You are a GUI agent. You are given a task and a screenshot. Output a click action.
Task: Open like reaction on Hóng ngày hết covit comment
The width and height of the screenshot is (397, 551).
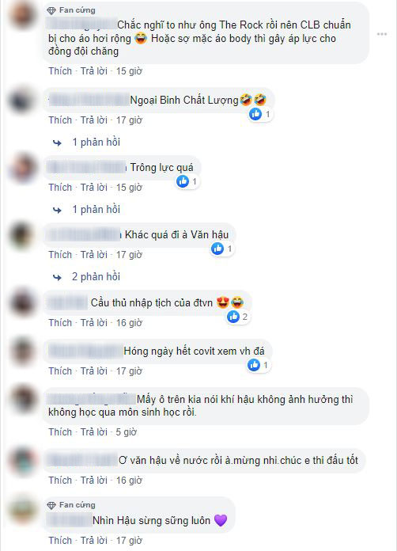coord(259,365)
